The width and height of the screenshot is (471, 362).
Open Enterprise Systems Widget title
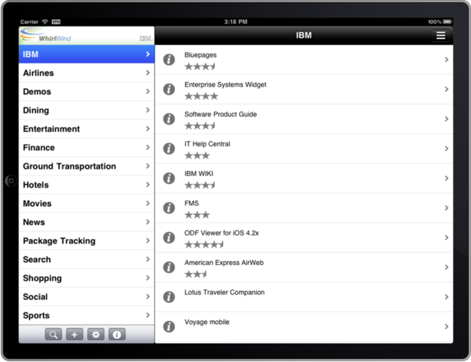pos(225,85)
